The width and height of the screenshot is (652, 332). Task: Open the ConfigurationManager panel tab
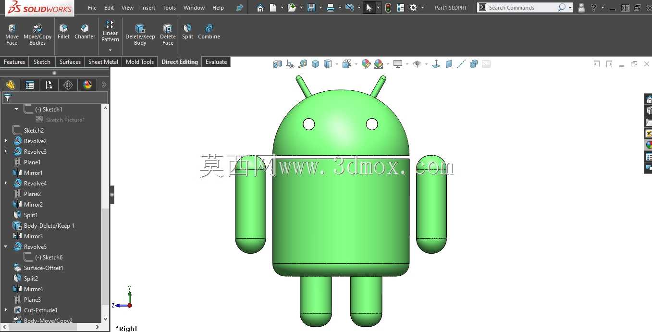coord(49,85)
